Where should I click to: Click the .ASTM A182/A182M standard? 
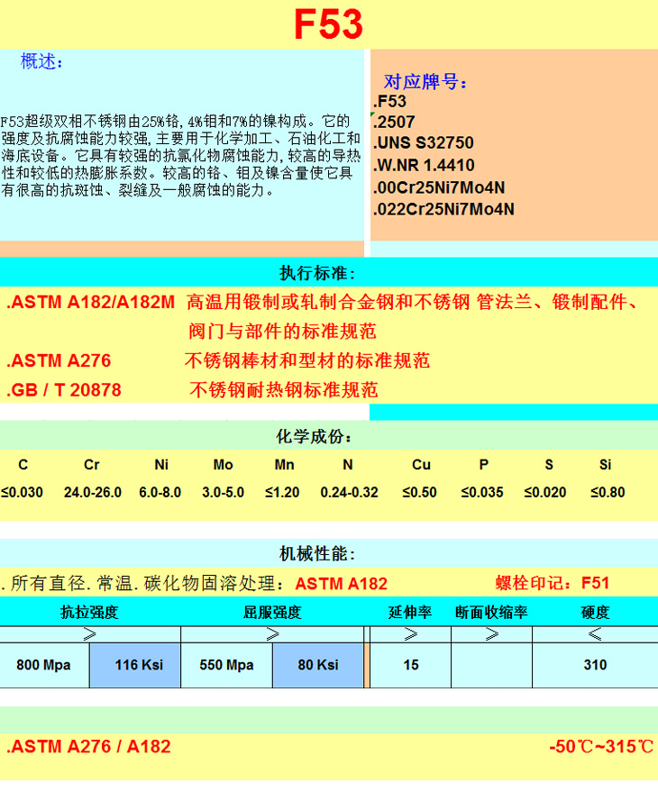tap(90, 302)
